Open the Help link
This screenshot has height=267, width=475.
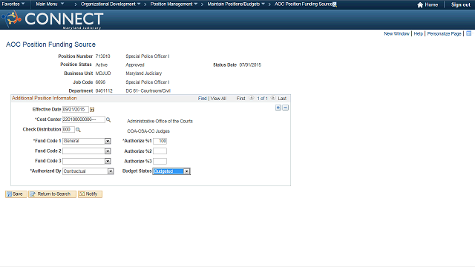(418, 33)
